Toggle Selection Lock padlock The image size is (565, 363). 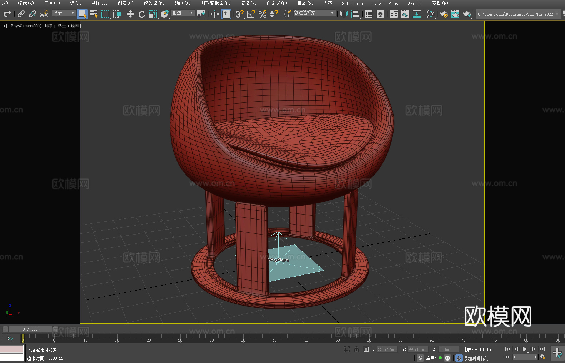click(356, 349)
